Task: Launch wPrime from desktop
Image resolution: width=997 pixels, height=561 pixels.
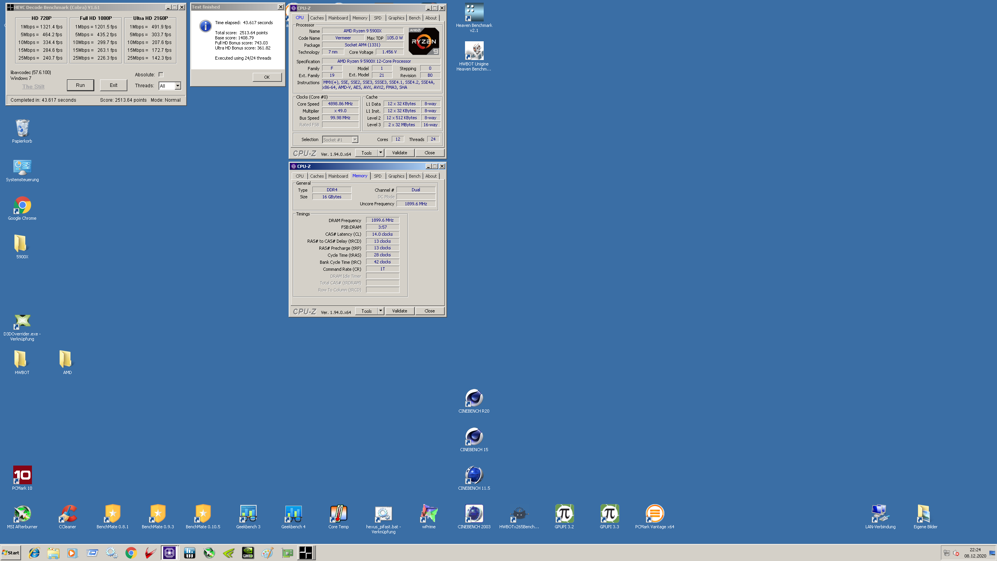Action: 429,517
